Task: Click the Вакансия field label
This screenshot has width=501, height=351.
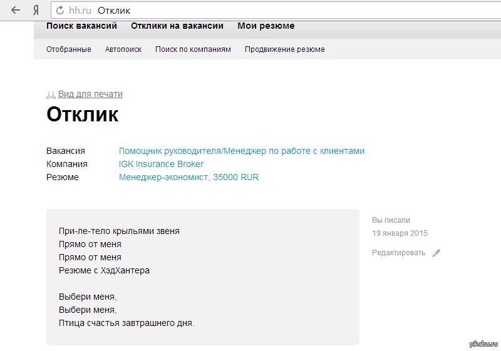Action: (x=66, y=151)
